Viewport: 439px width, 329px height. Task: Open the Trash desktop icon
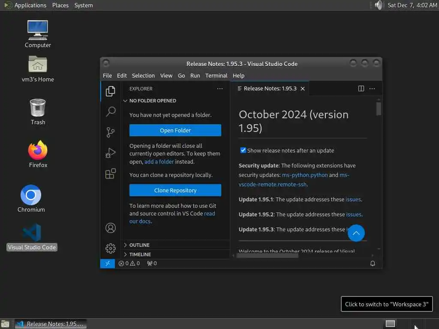(x=38, y=112)
